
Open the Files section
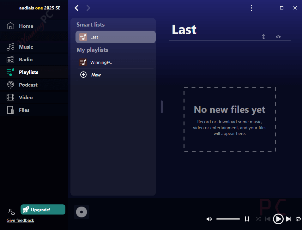tap(34, 110)
